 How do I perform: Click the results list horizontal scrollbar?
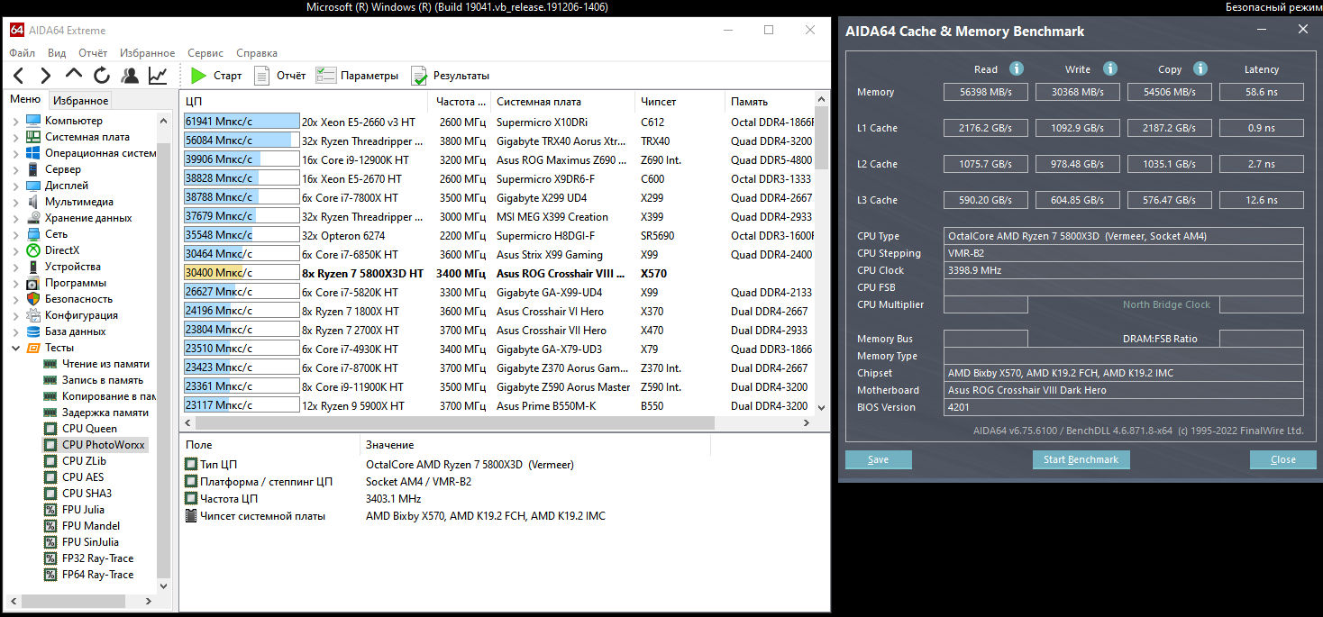point(455,422)
